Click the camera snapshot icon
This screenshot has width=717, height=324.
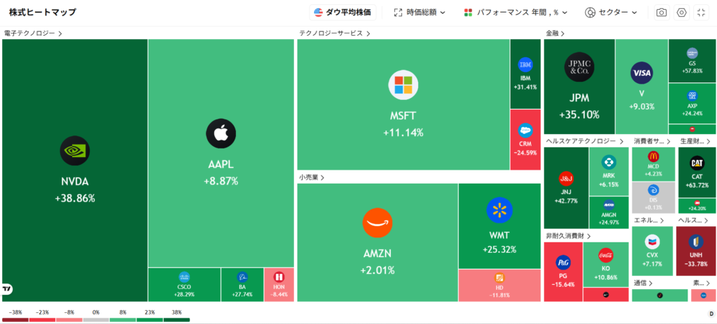661,13
